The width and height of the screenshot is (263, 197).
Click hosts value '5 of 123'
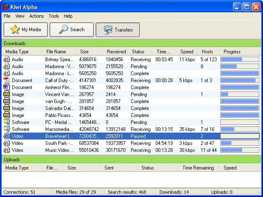[209, 60]
